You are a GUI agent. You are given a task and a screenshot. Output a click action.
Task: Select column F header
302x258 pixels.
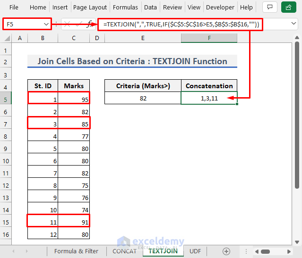209,38
